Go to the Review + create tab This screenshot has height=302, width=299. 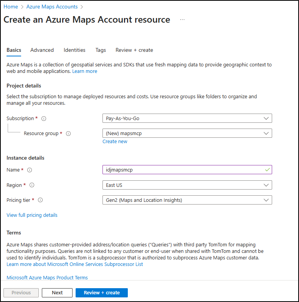pos(134,50)
